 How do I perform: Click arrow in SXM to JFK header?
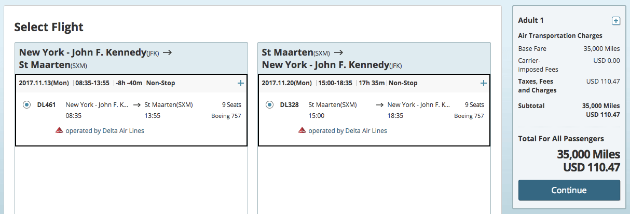338,52
